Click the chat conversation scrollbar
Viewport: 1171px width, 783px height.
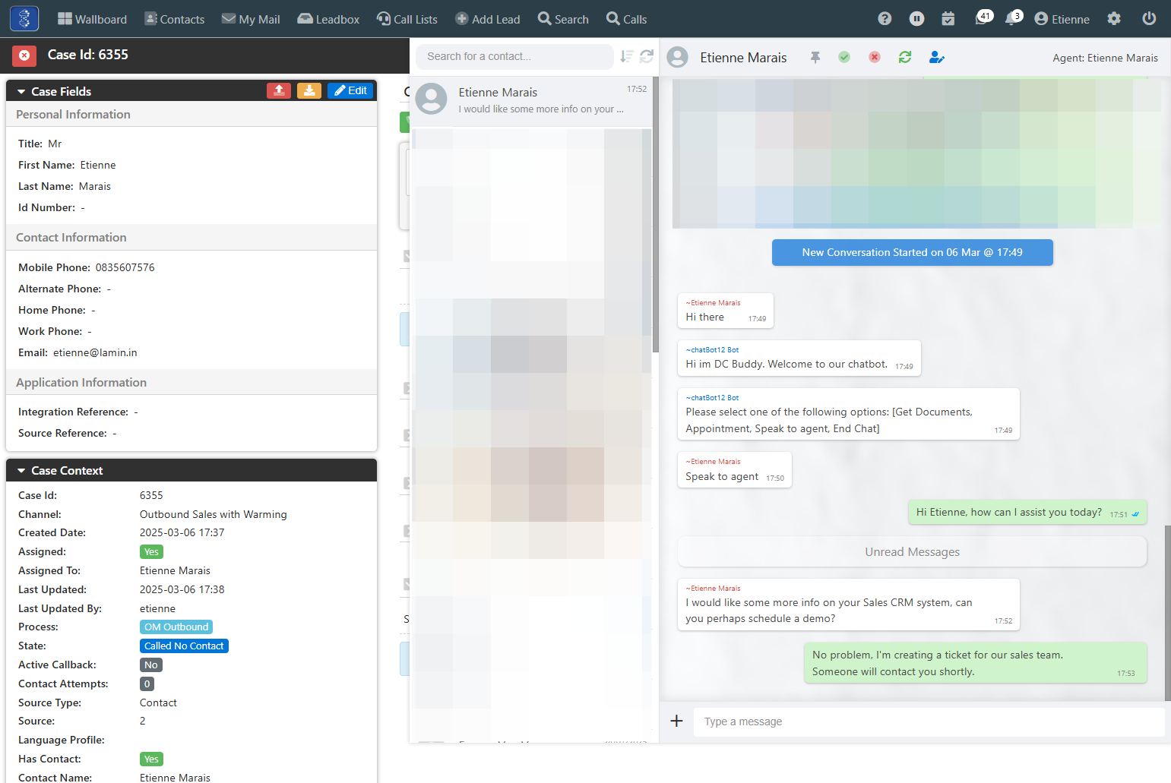coord(1167,612)
